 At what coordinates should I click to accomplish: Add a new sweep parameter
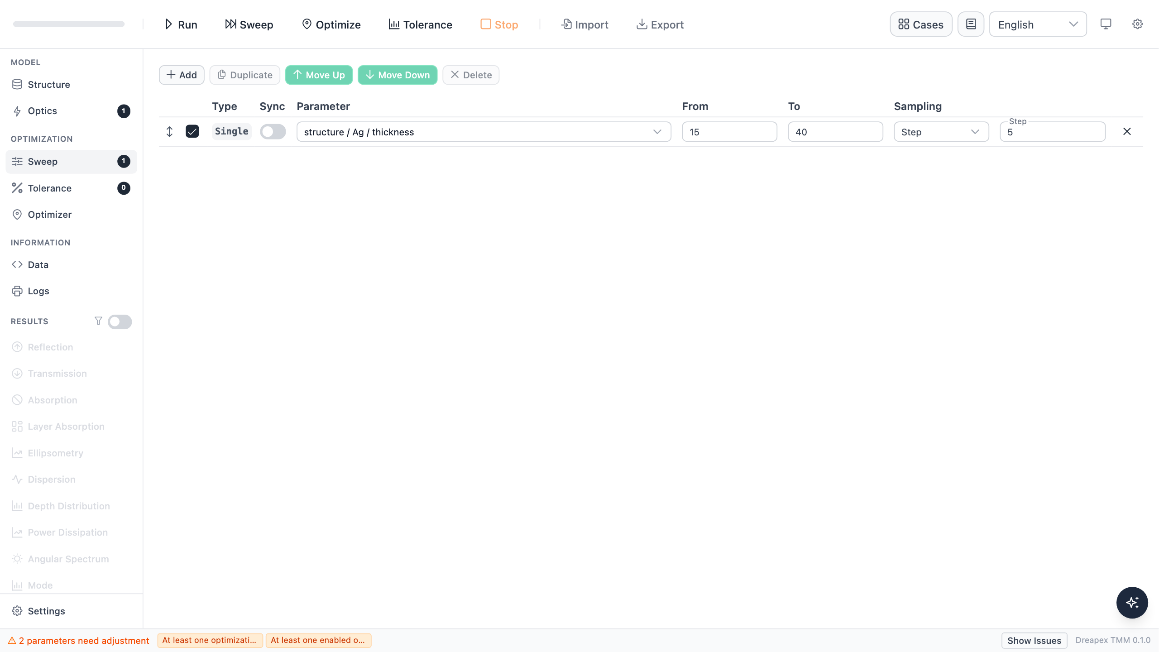click(x=182, y=75)
